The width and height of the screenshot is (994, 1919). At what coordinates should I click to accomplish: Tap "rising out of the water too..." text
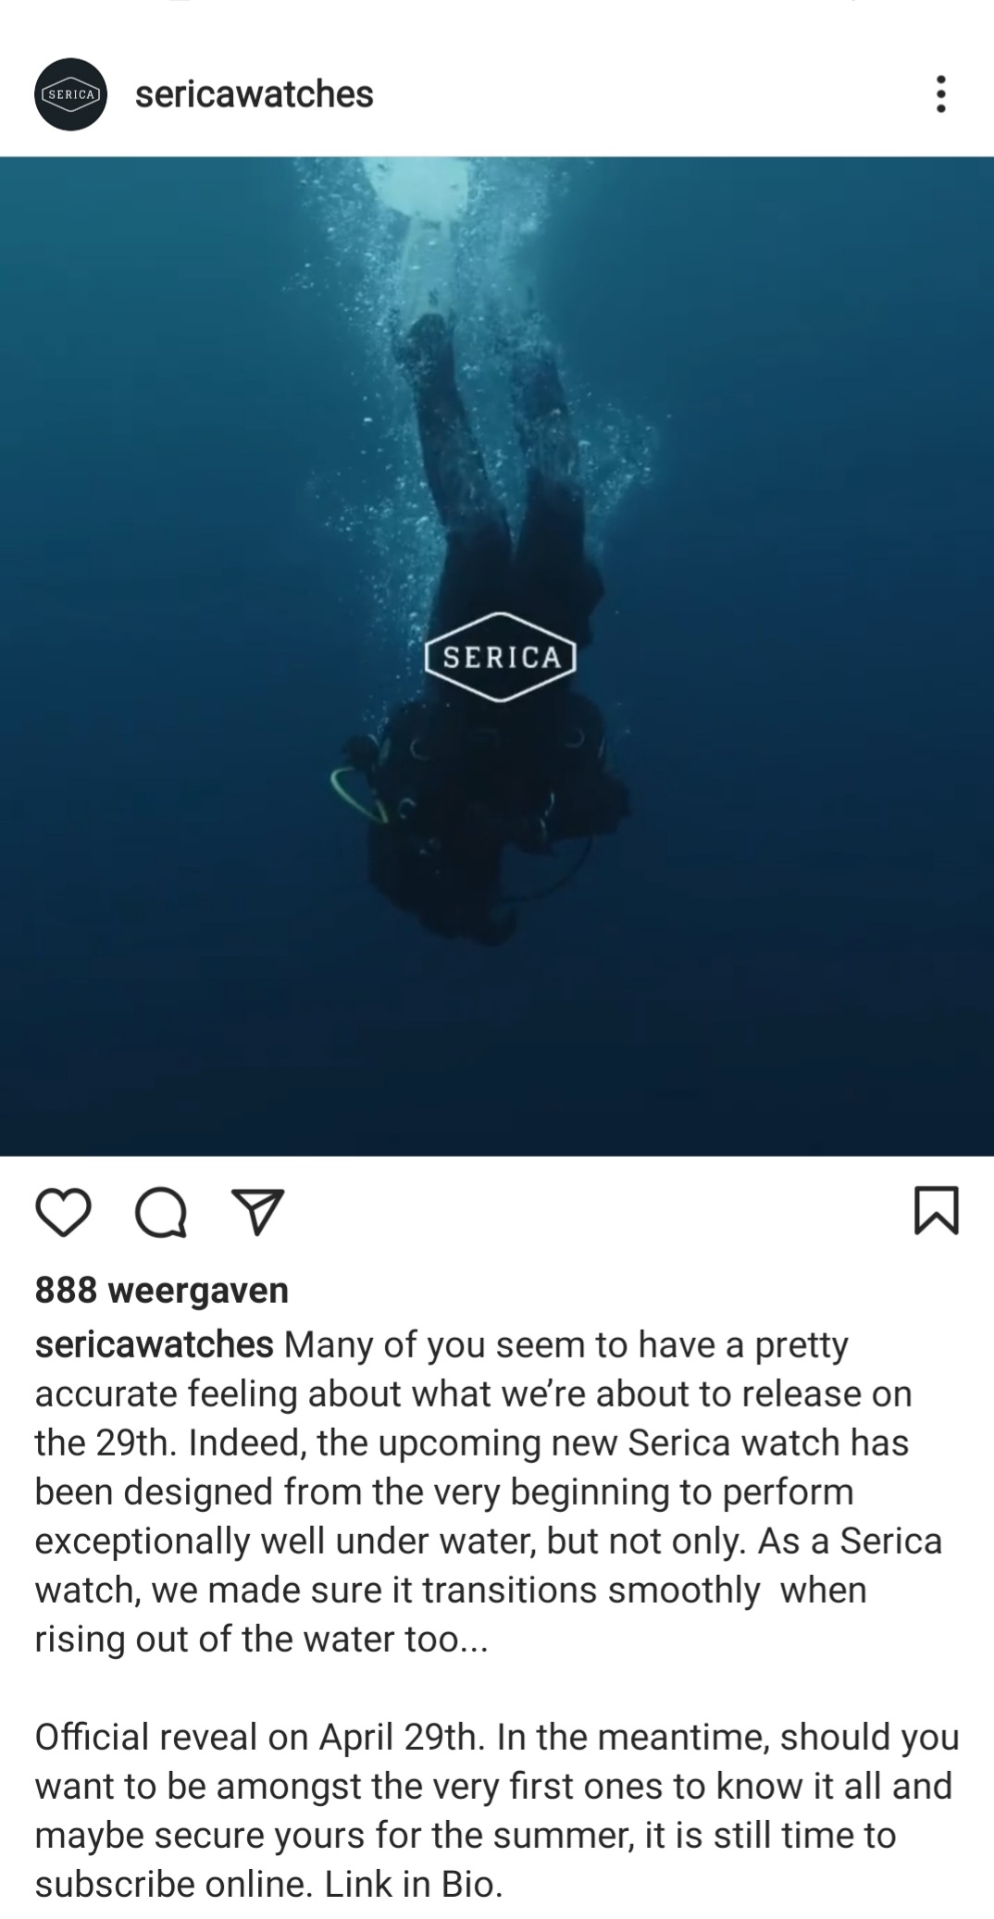click(x=261, y=1640)
